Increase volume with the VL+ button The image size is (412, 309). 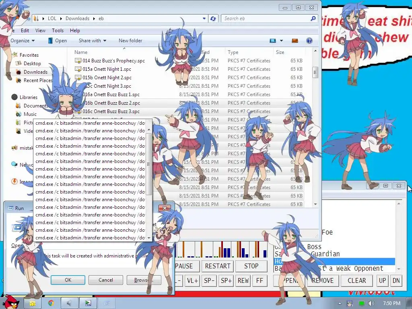coord(192,280)
